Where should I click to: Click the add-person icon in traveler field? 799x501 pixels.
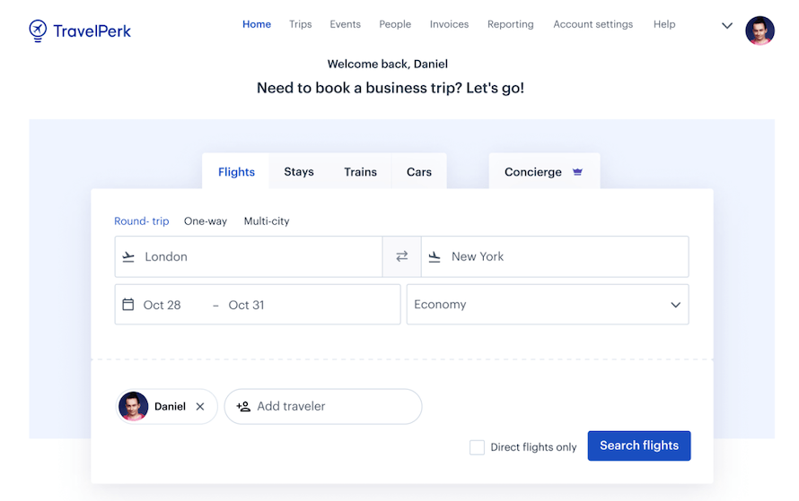[x=243, y=407]
